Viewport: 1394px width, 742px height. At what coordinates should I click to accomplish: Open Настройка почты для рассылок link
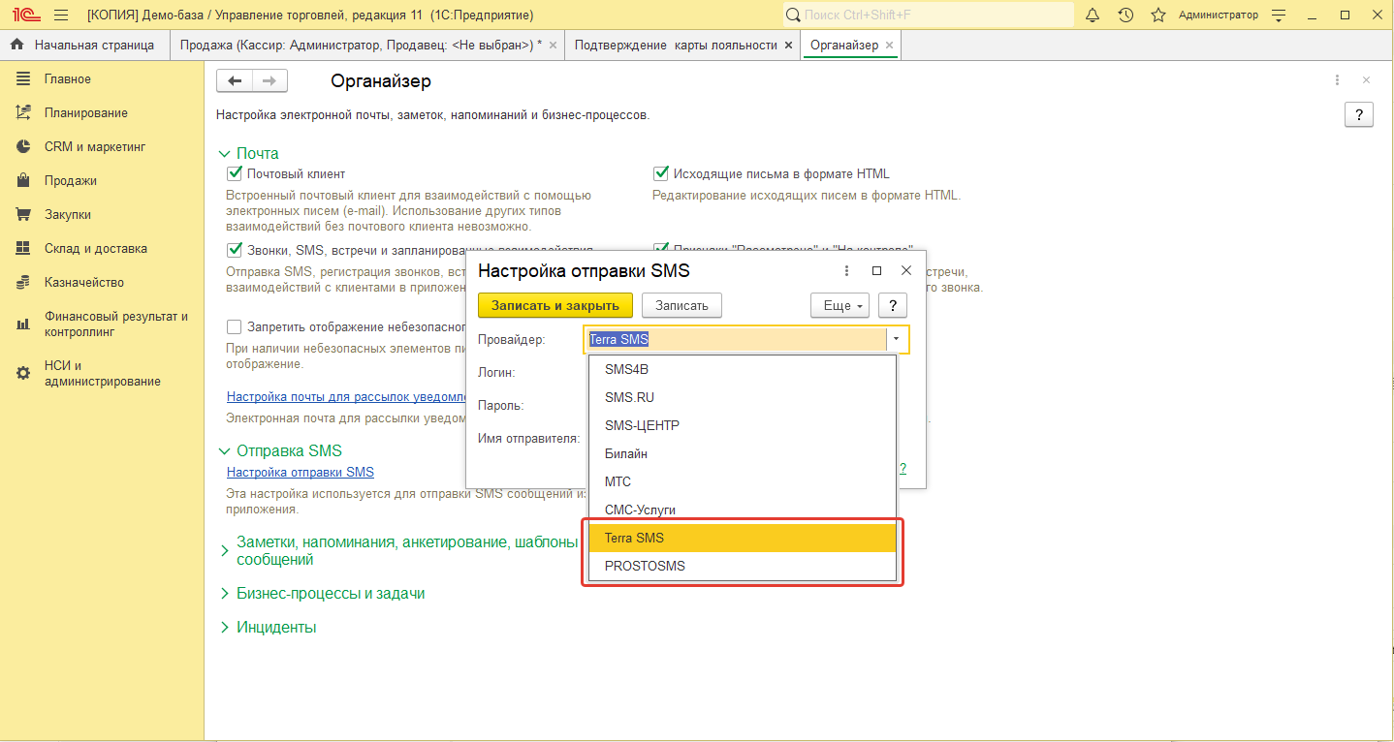(347, 396)
